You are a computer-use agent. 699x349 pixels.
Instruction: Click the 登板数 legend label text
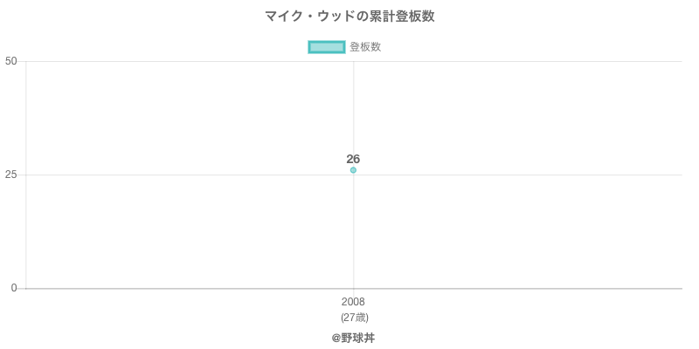(365, 47)
